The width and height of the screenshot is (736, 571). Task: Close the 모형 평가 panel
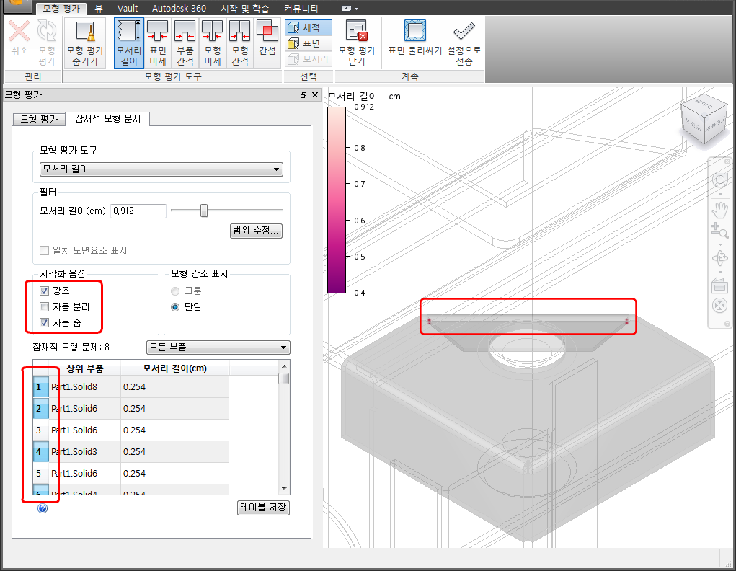point(315,95)
